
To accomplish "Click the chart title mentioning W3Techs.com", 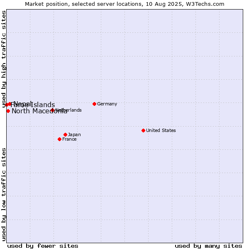I will tap(124, 4).
